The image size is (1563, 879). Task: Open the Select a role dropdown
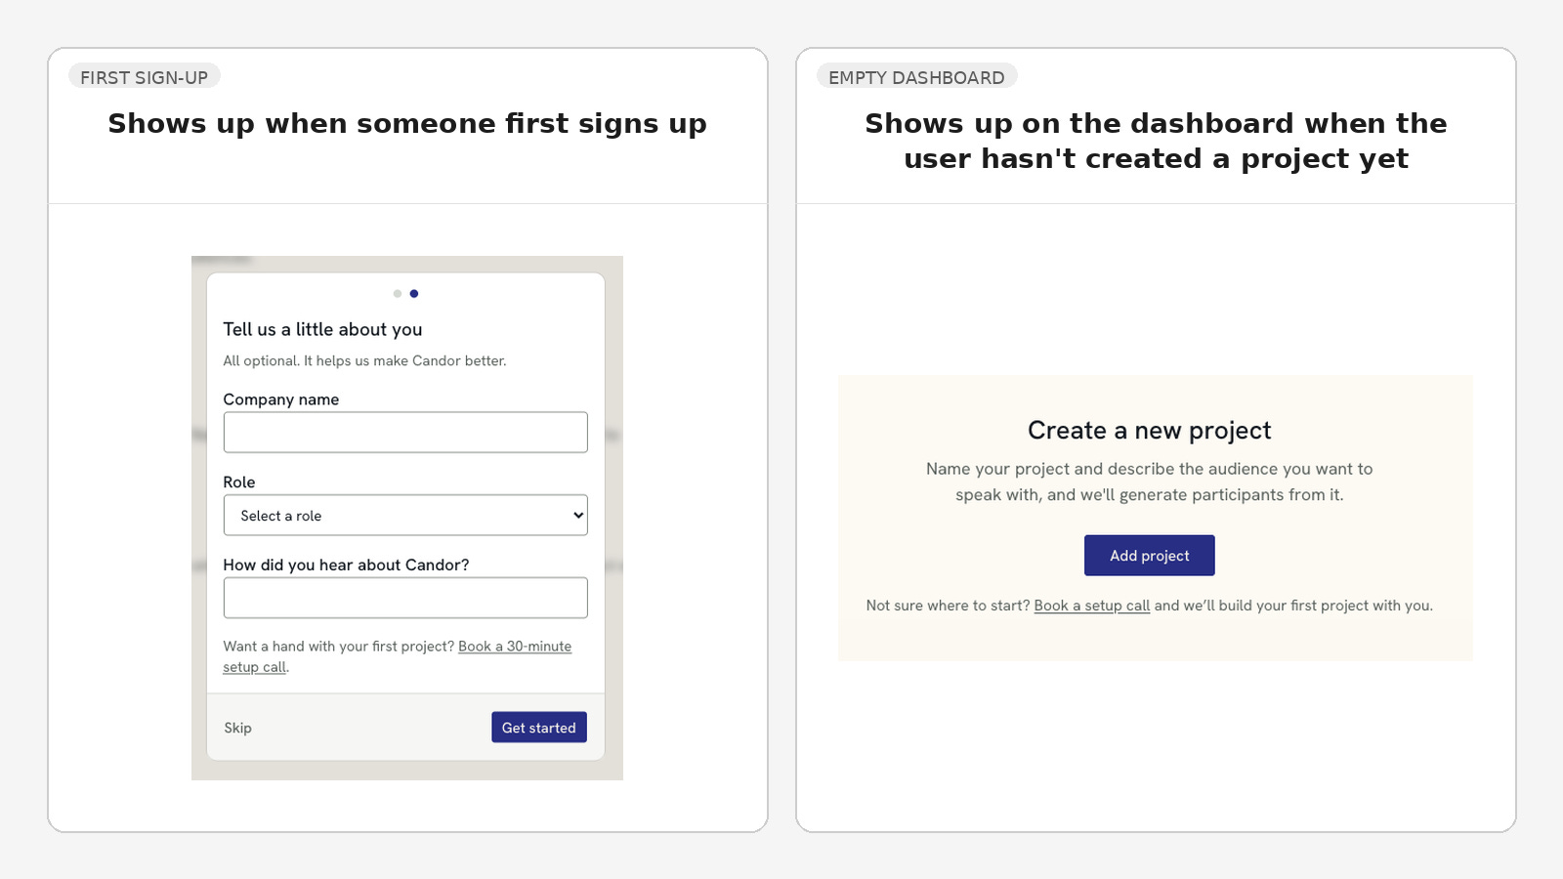(x=405, y=515)
